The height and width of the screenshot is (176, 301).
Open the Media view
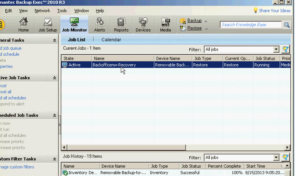tap(165, 25)
